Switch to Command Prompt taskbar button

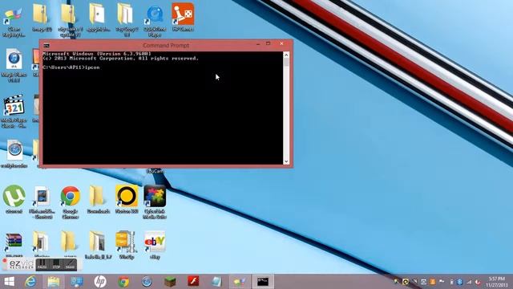(263, 282)
